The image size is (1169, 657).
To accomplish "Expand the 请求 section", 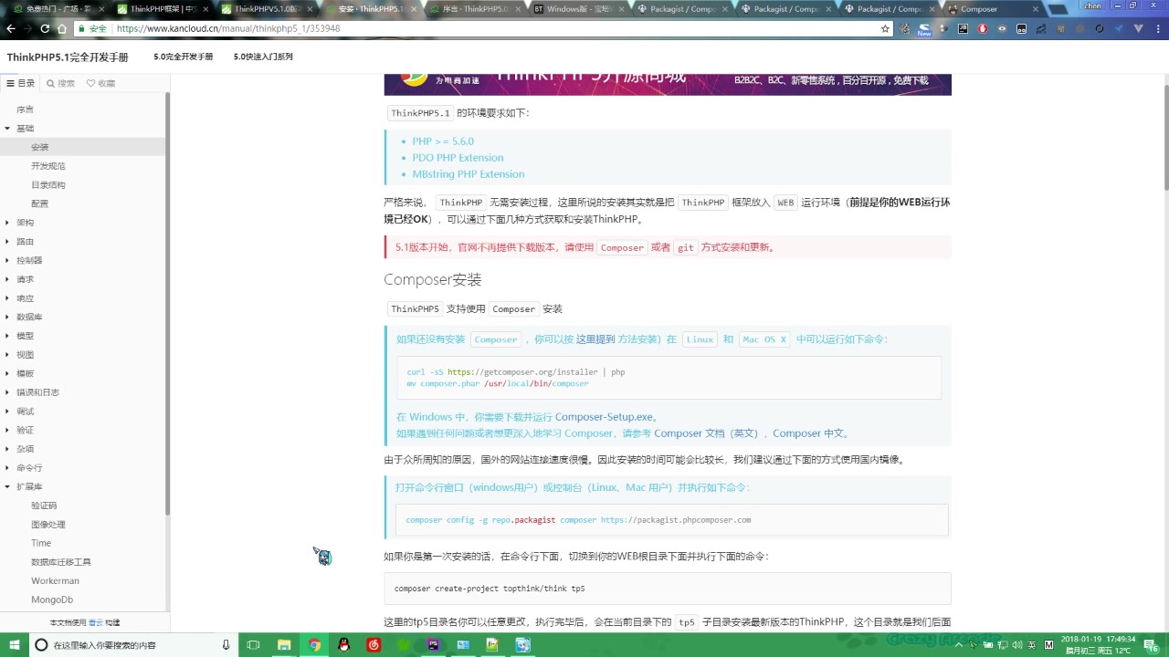I will (7, 279).
